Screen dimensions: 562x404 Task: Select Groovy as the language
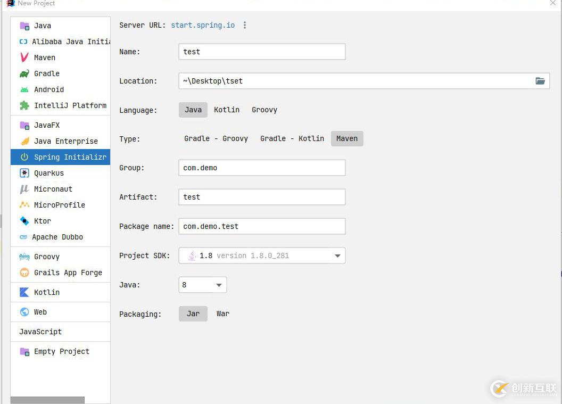pyautogui.click(x=265, y=110)
